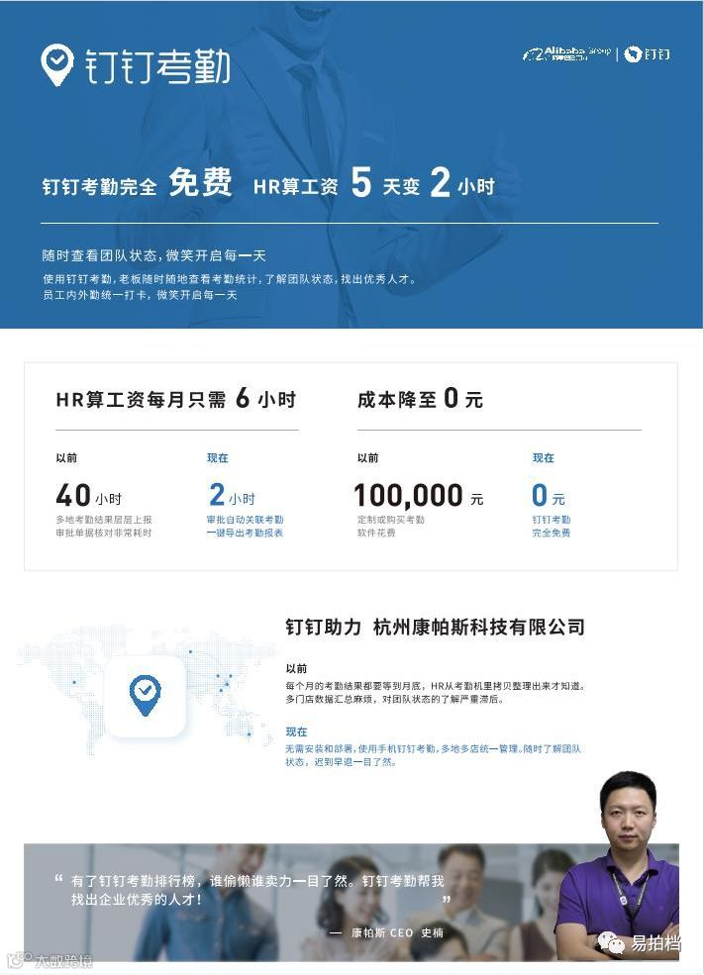The height and width of the screenshot is (975, 704).
Task: Click the line starting 使用钉钉考勤,老板随时随地
Action: 229,279
